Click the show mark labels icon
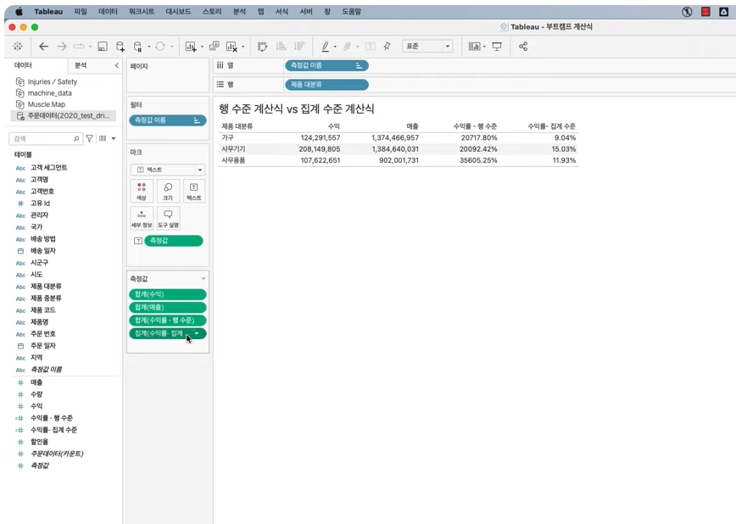This screenshot has width=736, height=524. point(371,46)
